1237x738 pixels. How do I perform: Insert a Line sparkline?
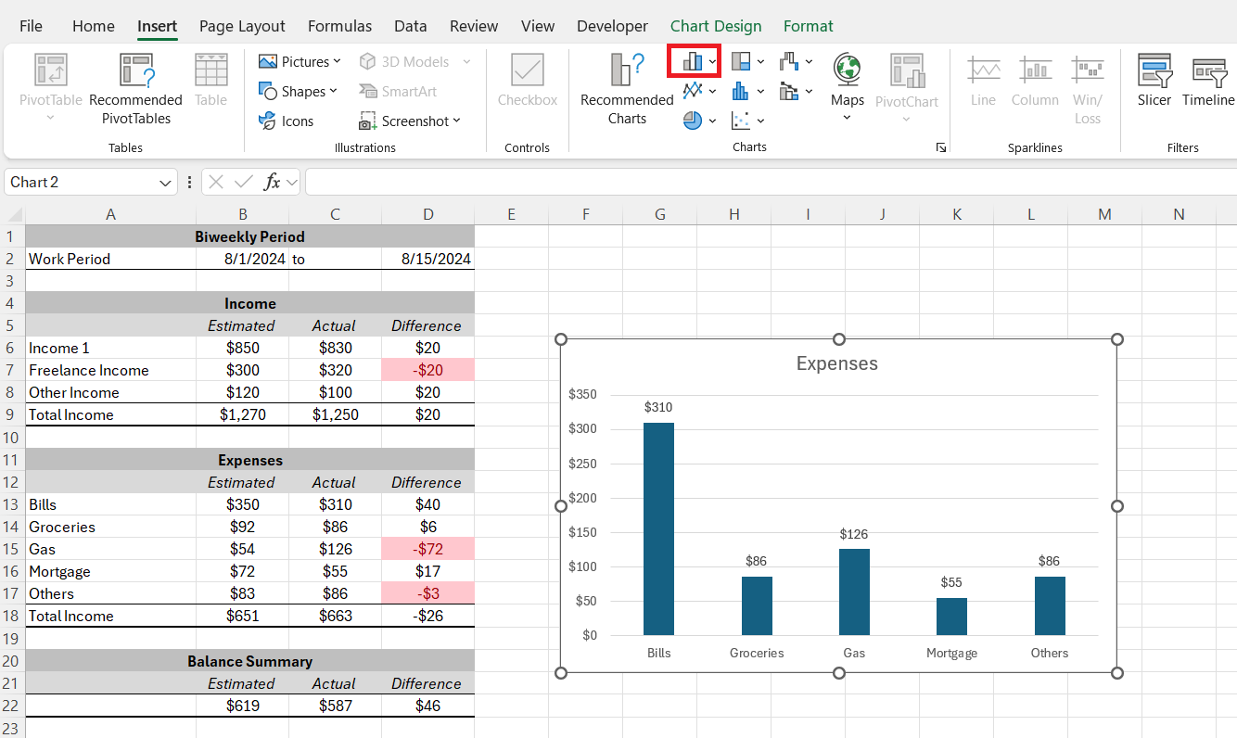983,82
